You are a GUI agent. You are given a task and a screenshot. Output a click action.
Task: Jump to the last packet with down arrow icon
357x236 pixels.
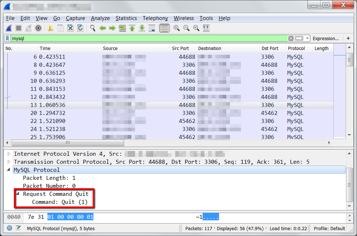tap(142, 28)
